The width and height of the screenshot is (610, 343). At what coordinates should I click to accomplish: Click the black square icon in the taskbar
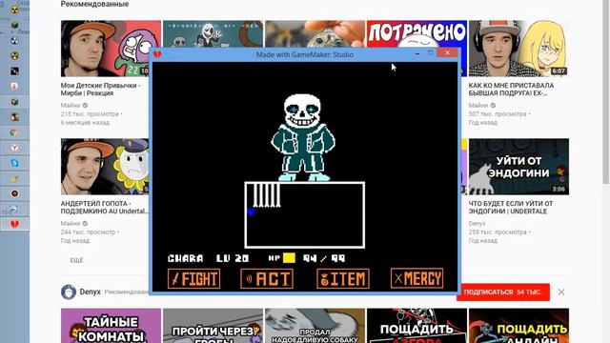(x=14, y=71)
